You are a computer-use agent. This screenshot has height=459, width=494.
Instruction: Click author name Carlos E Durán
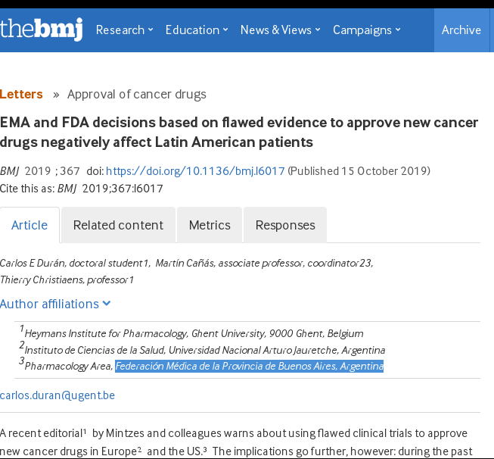(x=33, y=264)
